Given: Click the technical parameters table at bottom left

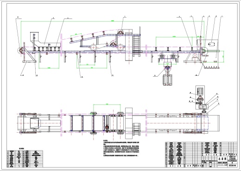Looking at the screenshot, I should click(25, 159).
